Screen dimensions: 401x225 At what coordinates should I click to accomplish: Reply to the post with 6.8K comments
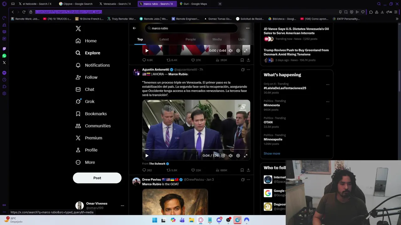(148, 60)
